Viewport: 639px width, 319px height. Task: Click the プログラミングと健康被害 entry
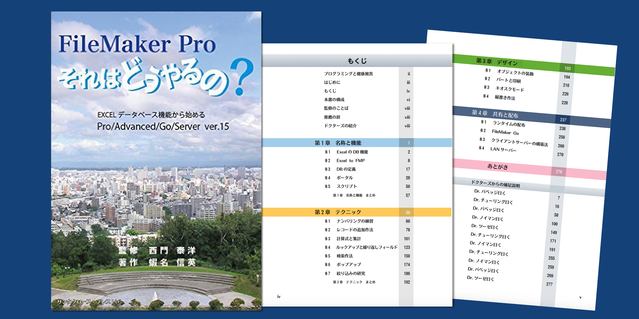348,74
